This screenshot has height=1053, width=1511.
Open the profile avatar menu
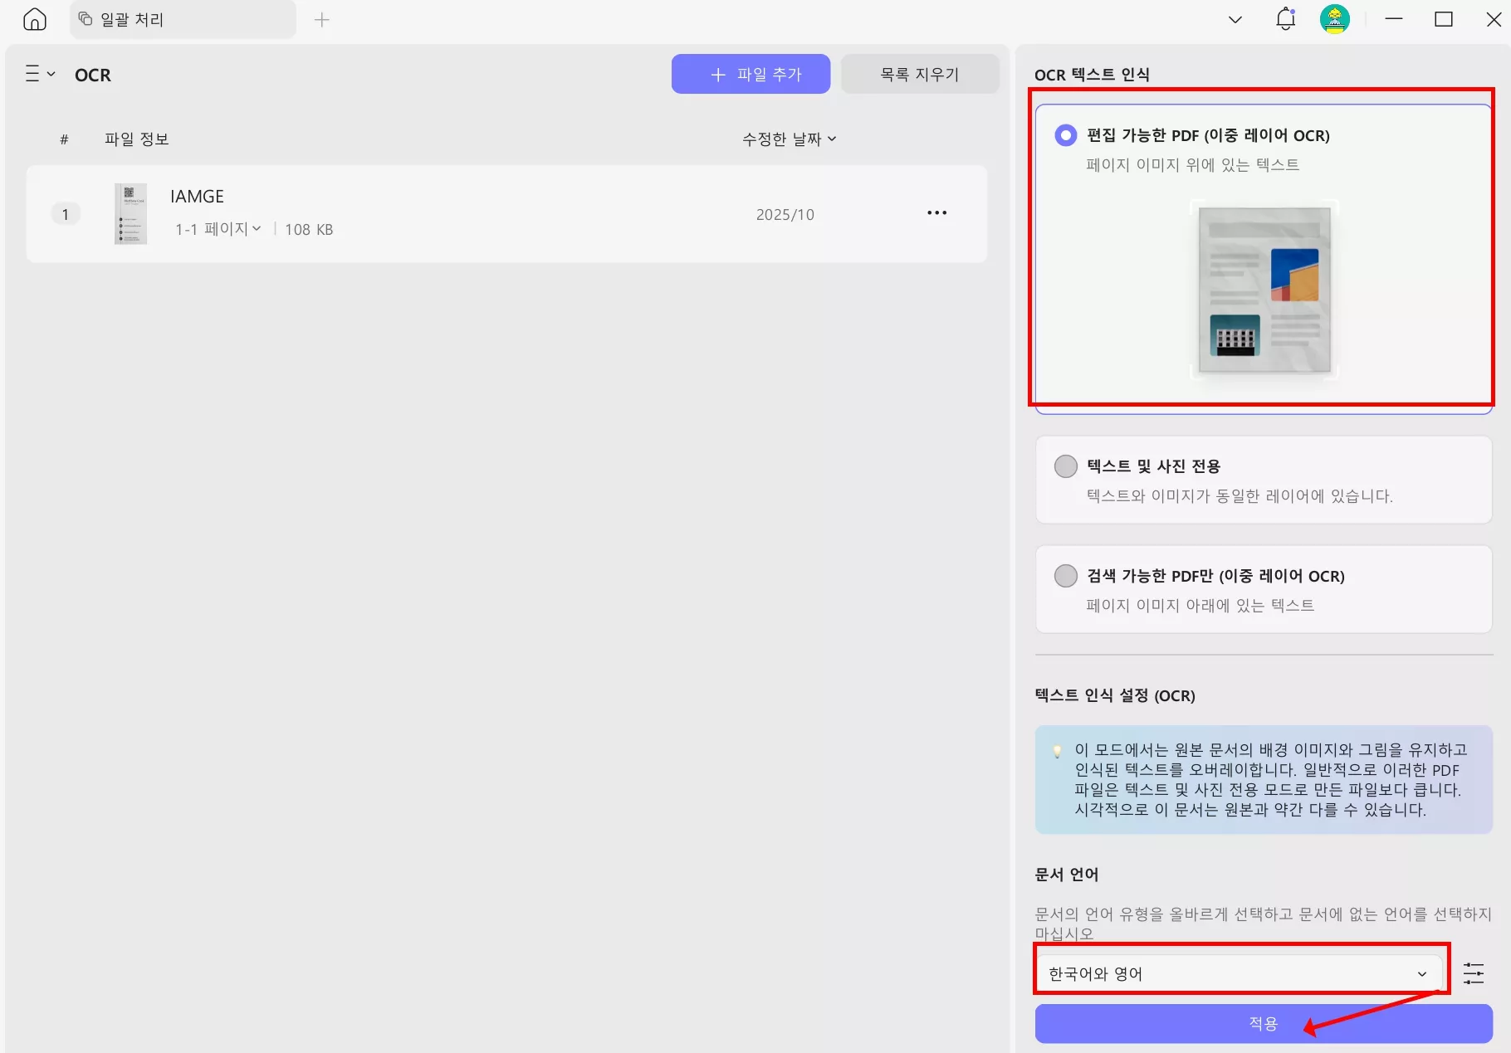1335,18
